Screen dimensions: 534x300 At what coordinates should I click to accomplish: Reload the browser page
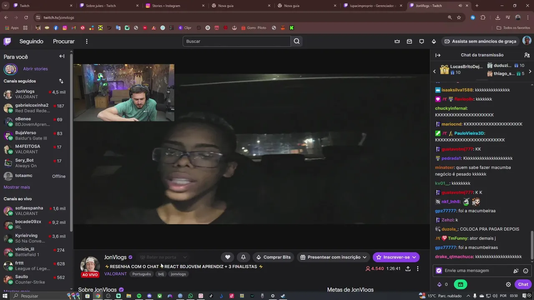point(26,17)
